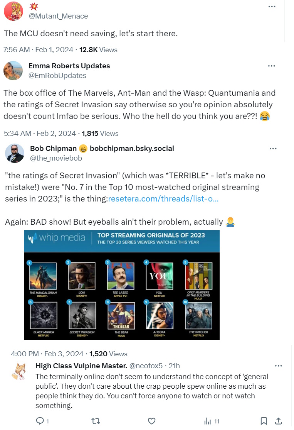The image size is (294, 430).
Task: Open the 4:00 PM Feb 3, 2024 timestamp
Action: pyautogui.click(x=47, y=354)
